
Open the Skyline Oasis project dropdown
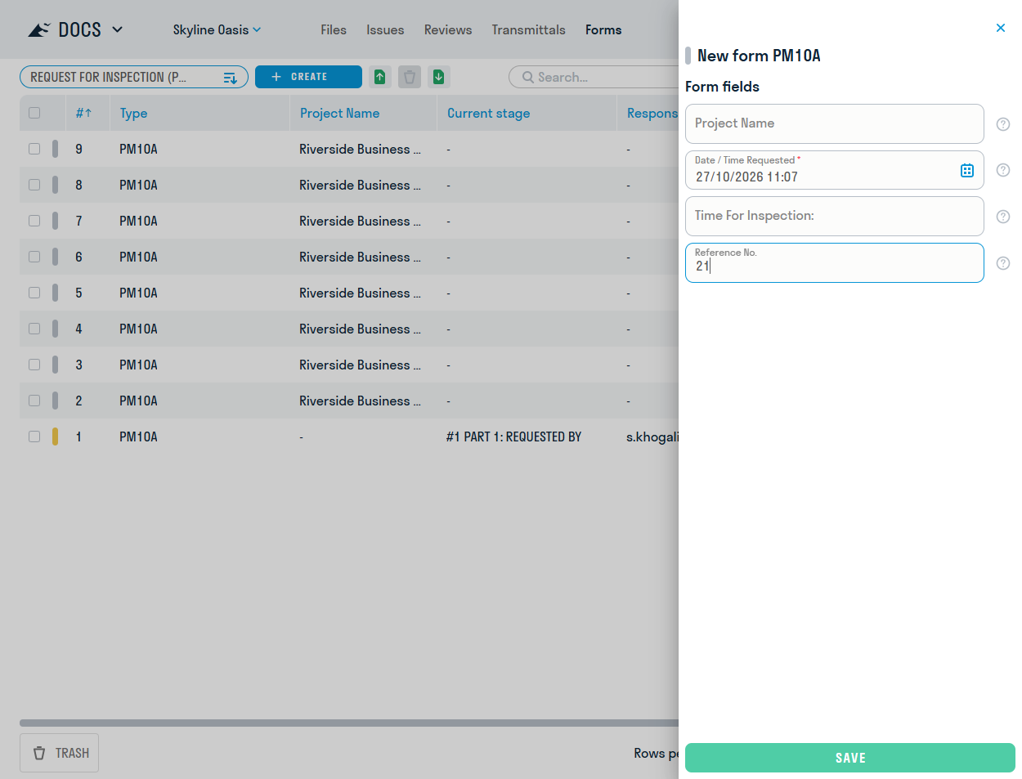tap(217, 30)
